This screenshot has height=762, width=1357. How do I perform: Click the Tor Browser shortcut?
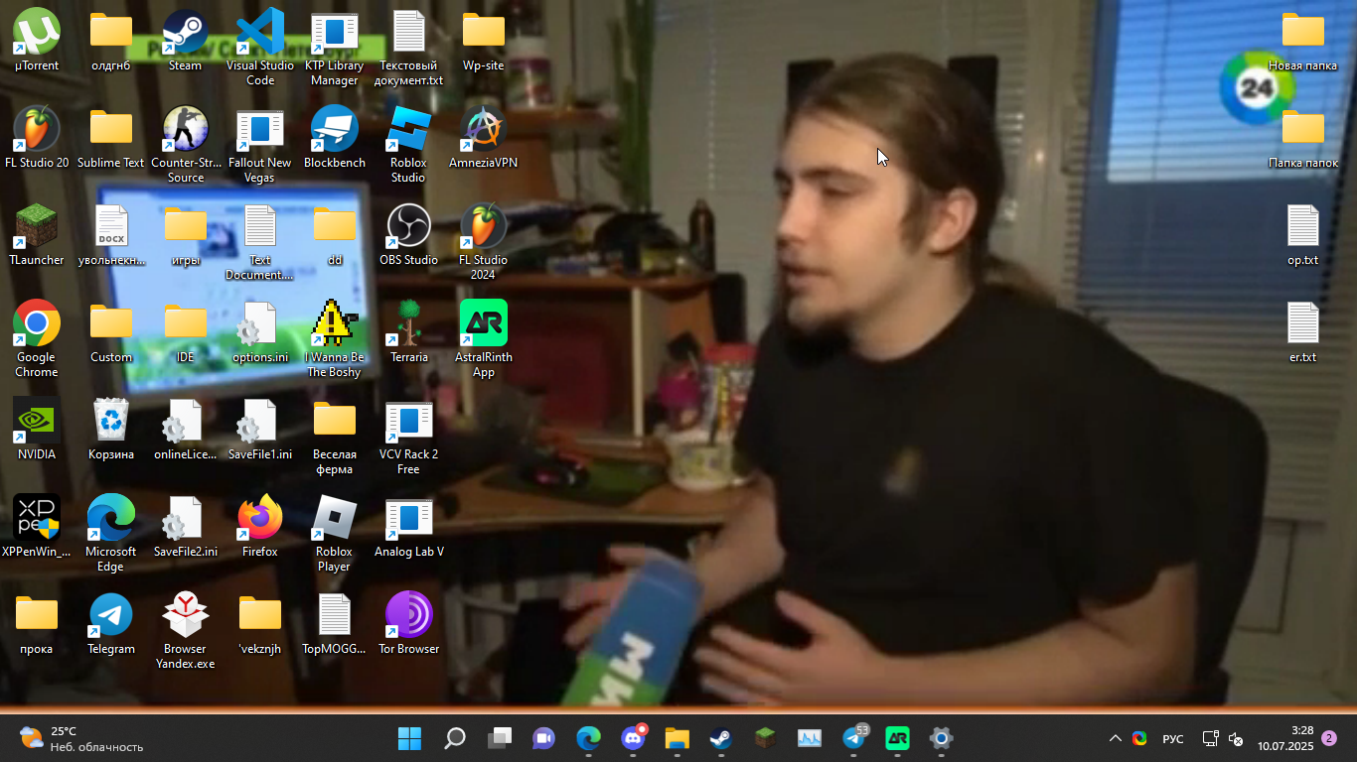pyautogui.click(x=408, y=617)
